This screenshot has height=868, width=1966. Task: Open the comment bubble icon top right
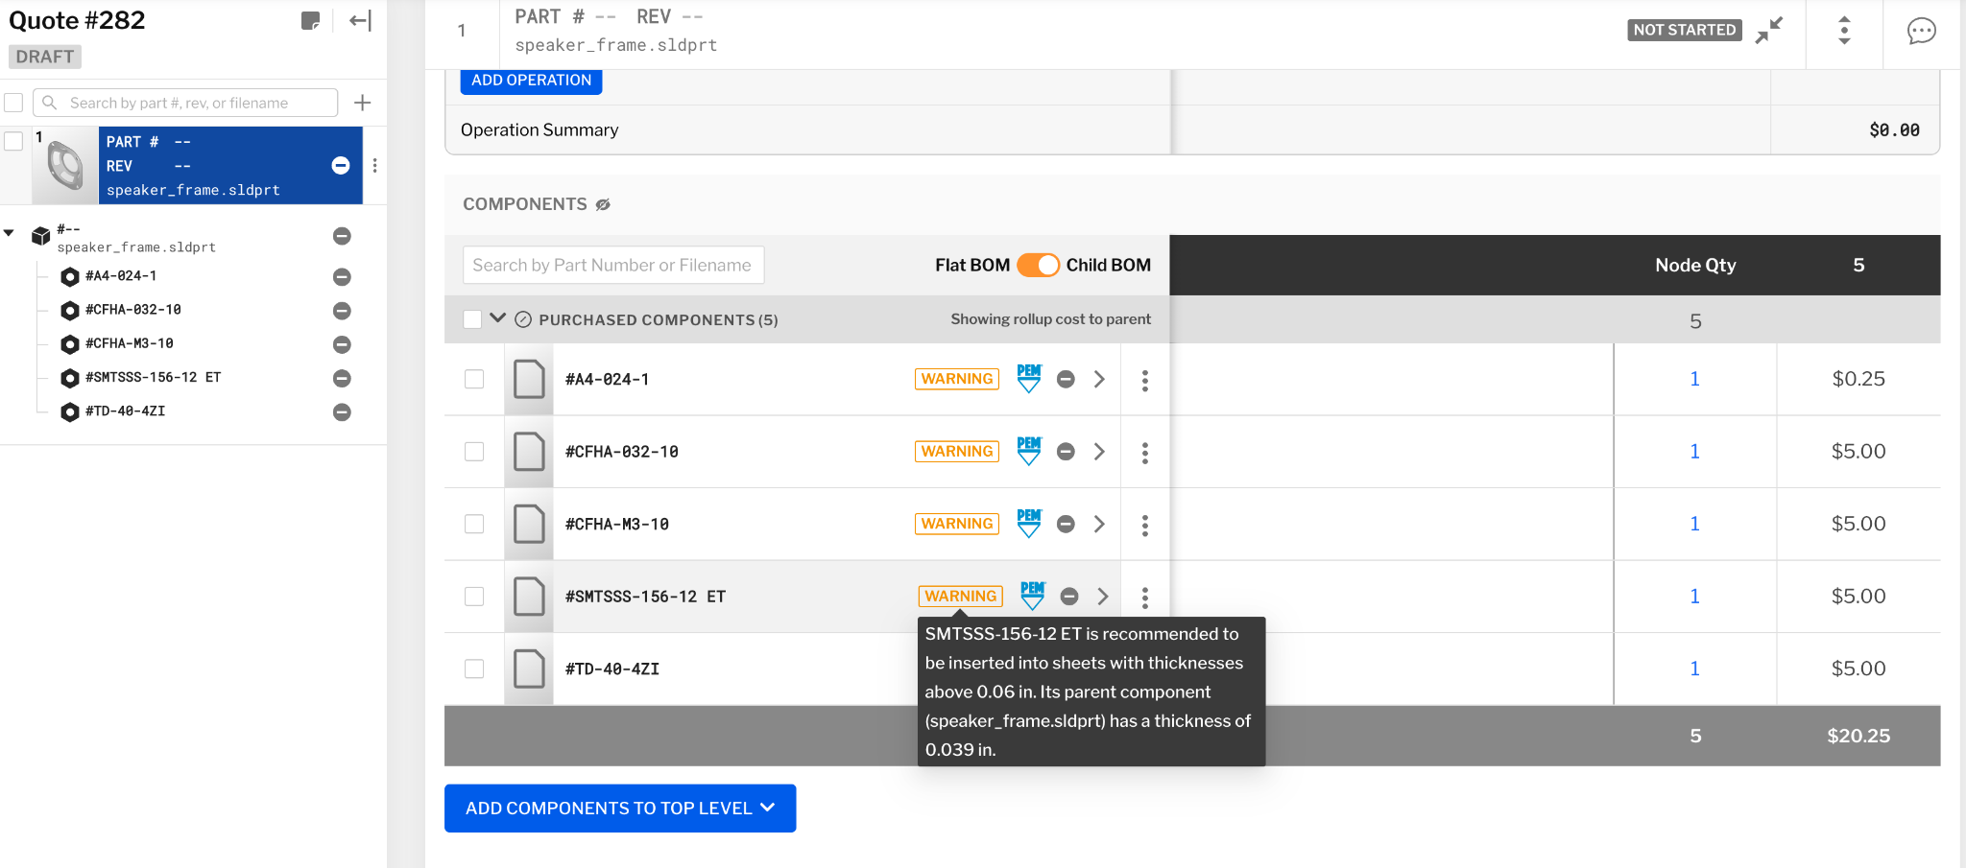click(1922, 32)
